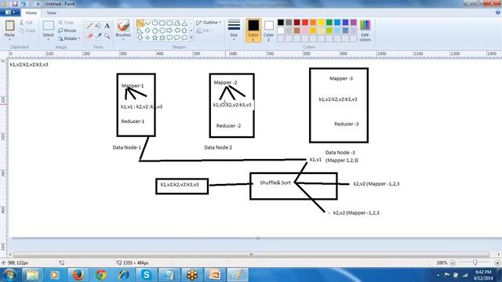Click the horizontal scrollbar of canvas

point(251,255)
